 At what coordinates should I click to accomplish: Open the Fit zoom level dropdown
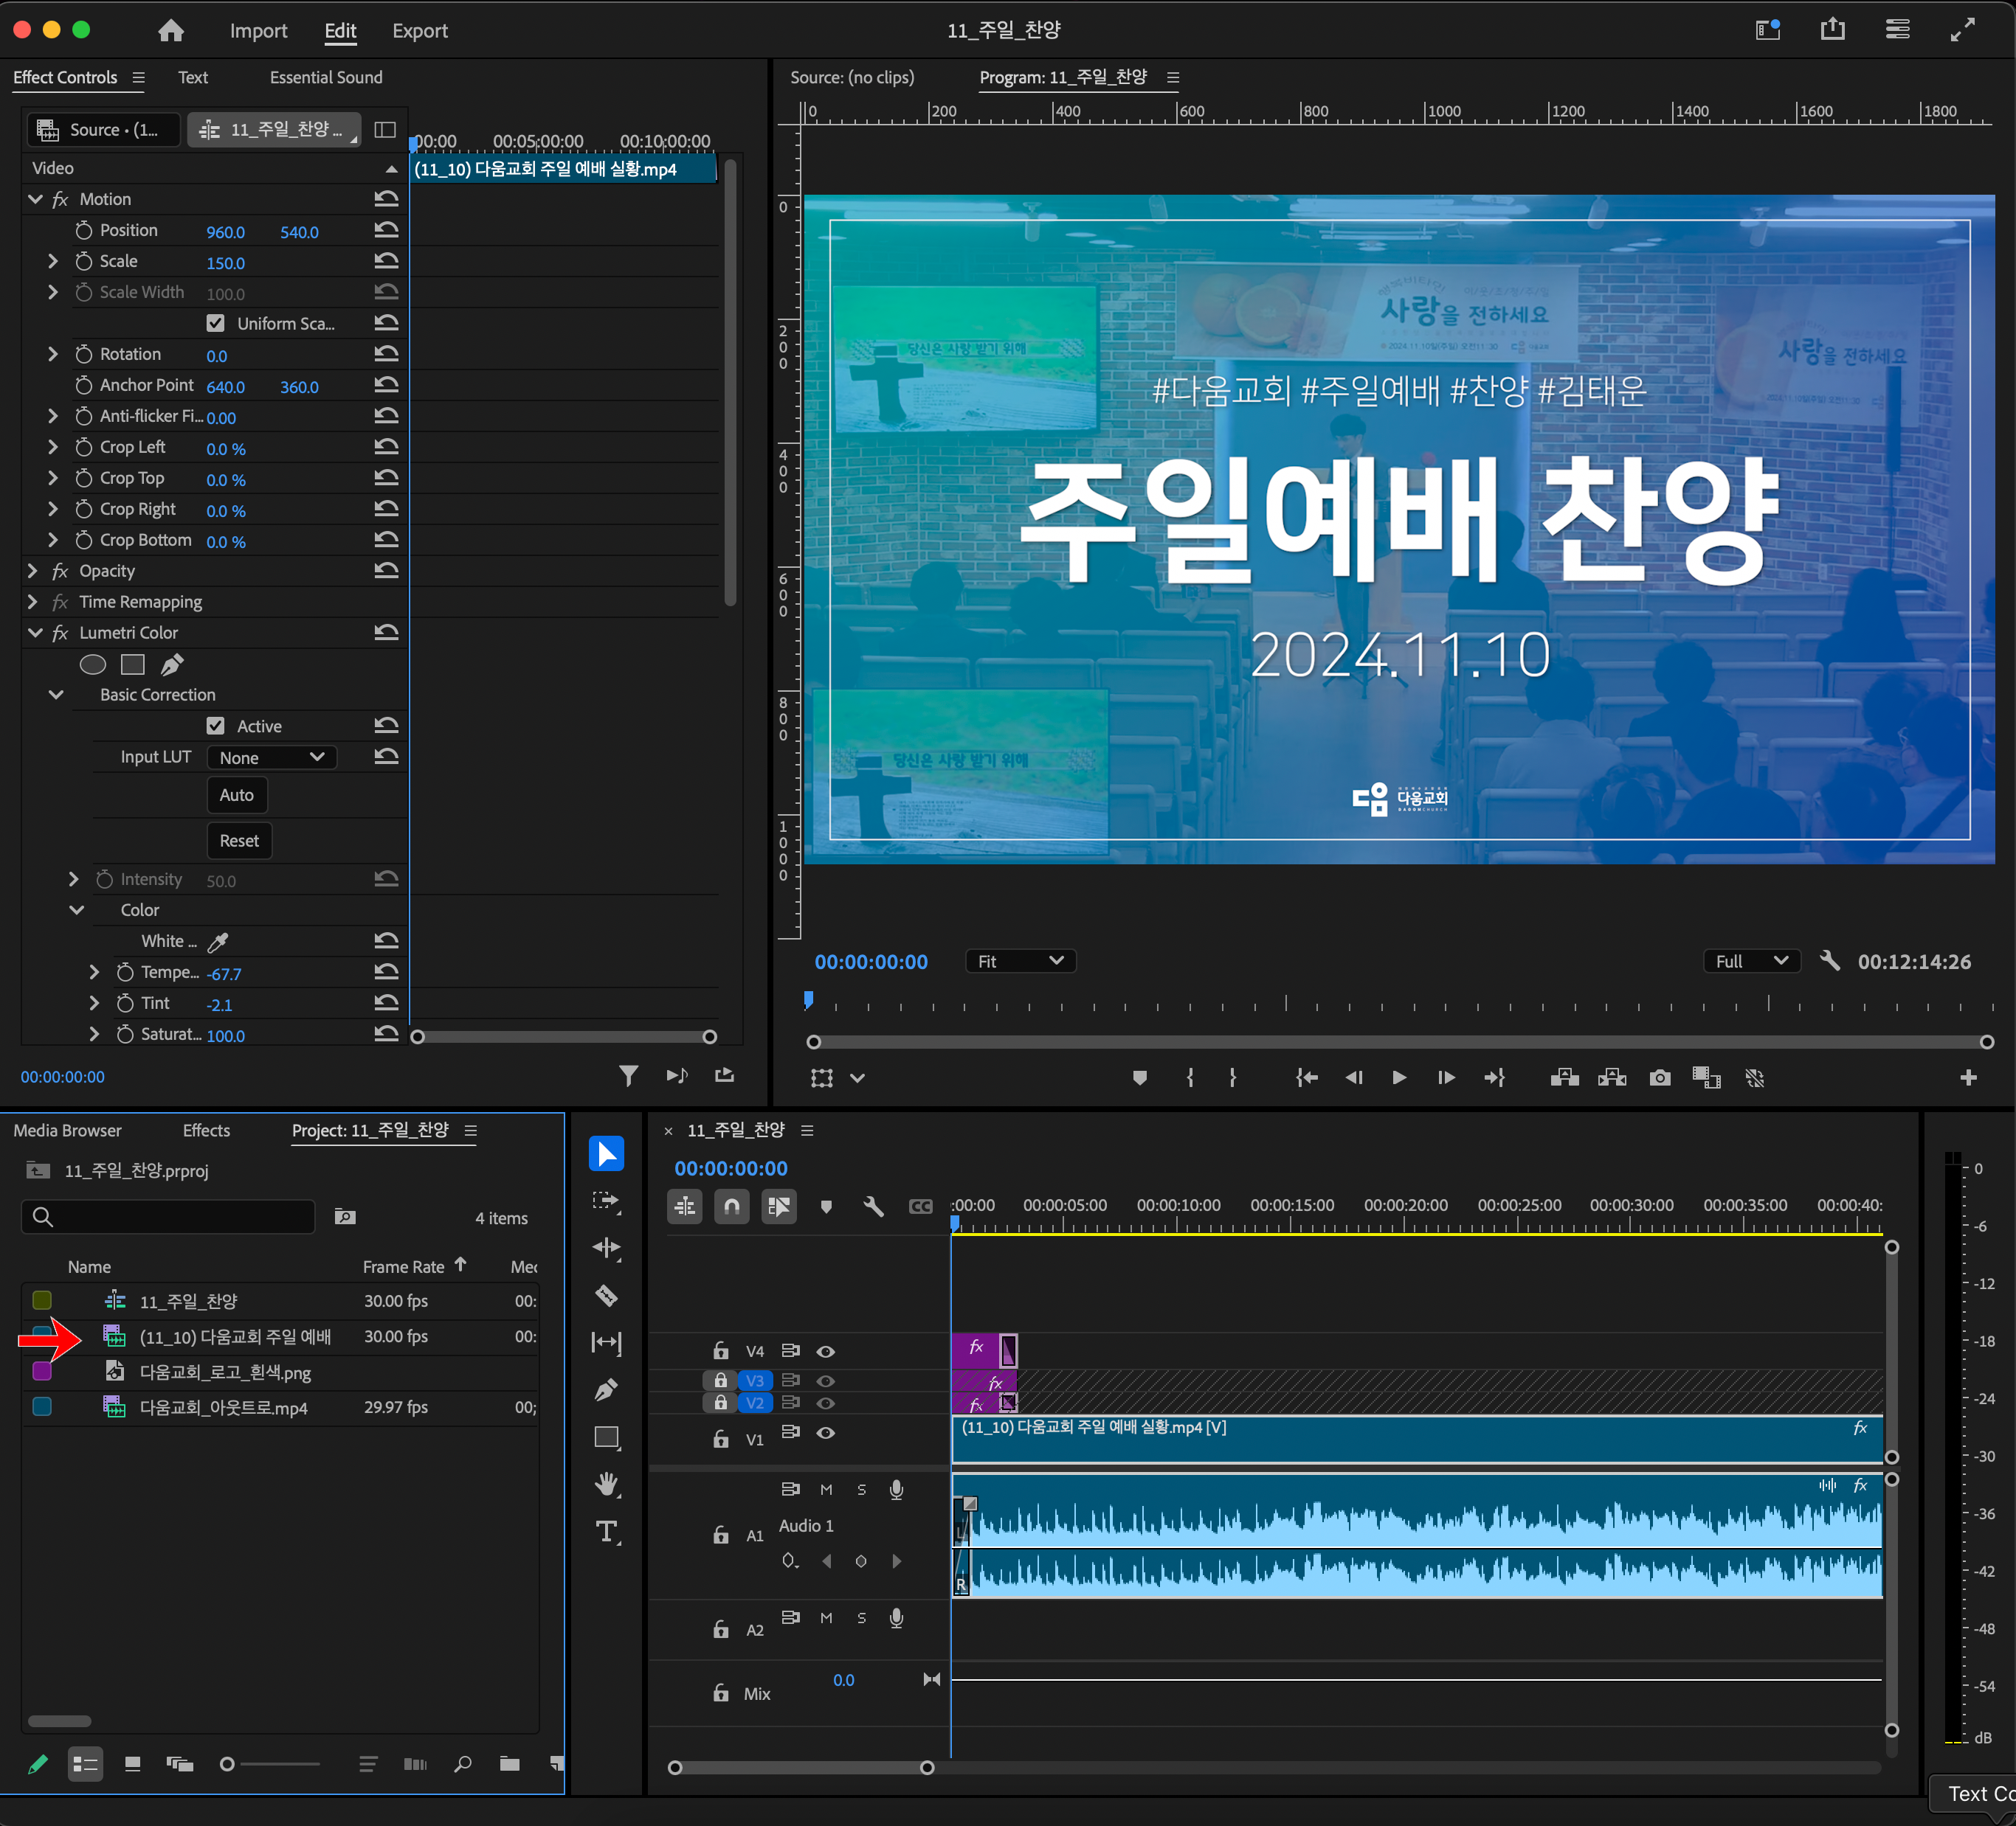(x=1019, y=960)
